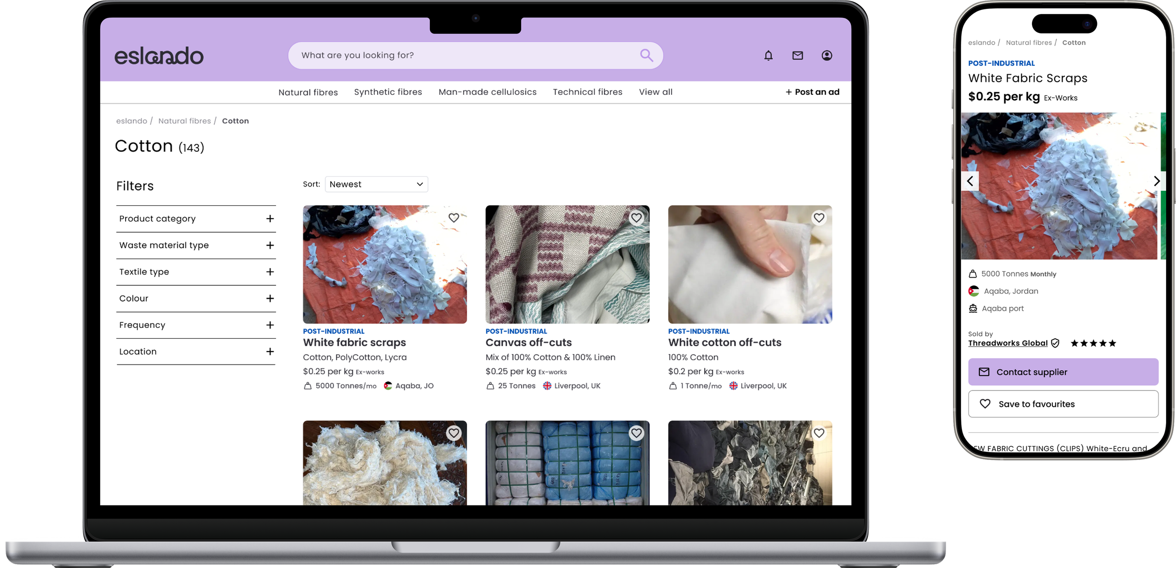Open the Sort dropdown showing Newest
This screenshot has height=568, width=1176.
[x=376, y=184]
